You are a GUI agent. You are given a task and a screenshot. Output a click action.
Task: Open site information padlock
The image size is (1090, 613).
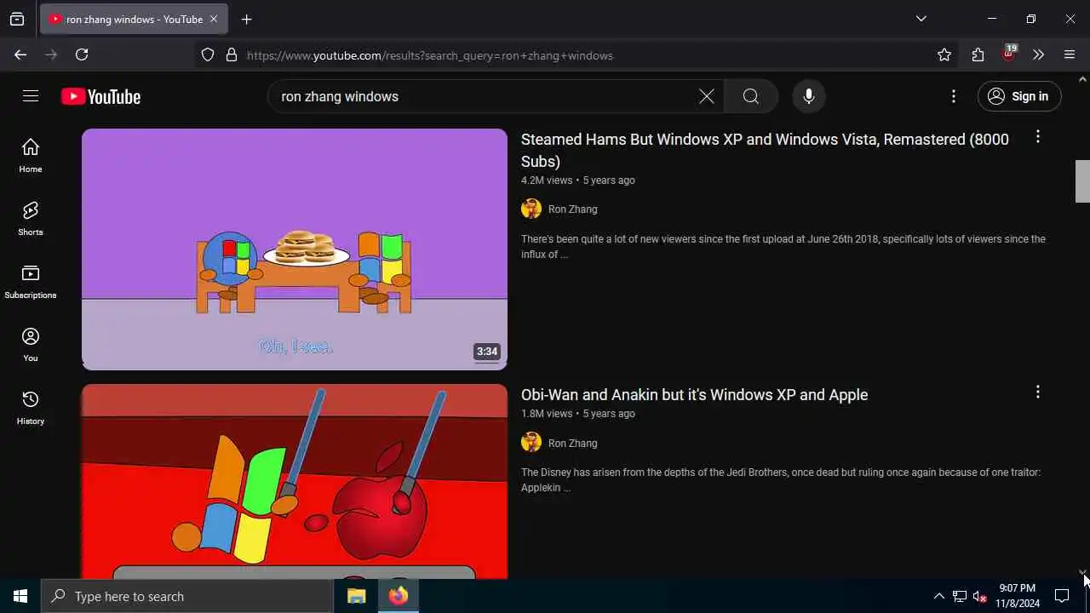pyautogui.click(x=231, y=55)
